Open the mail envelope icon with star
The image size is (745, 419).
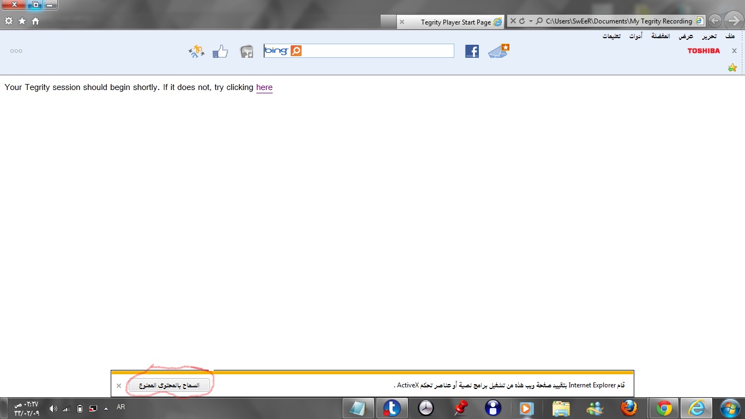point(498,51)
